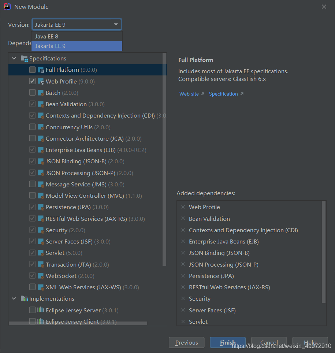Viewport: 335px width, 353px height.
Task: Click the added dependencies list scrollbar
Action: pyautogui.click(x=324, y=252)
